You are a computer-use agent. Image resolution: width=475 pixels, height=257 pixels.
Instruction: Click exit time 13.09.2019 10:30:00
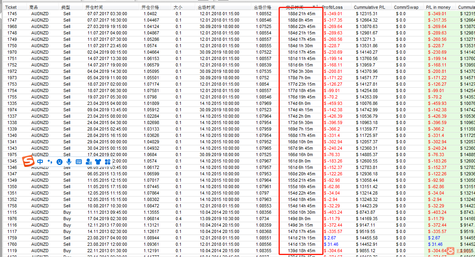[x=219, y=219]
